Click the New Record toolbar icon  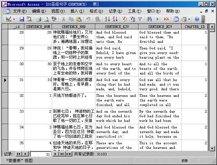pos(159,19)
